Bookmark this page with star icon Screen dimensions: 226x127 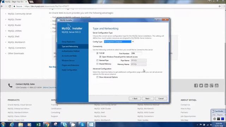[220, 6]
